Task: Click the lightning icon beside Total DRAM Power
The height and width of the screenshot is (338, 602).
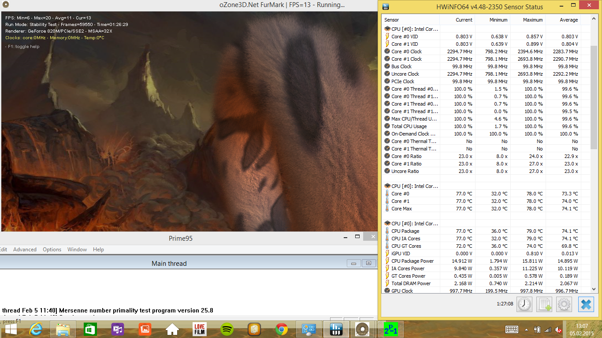Action: [387, 283]
